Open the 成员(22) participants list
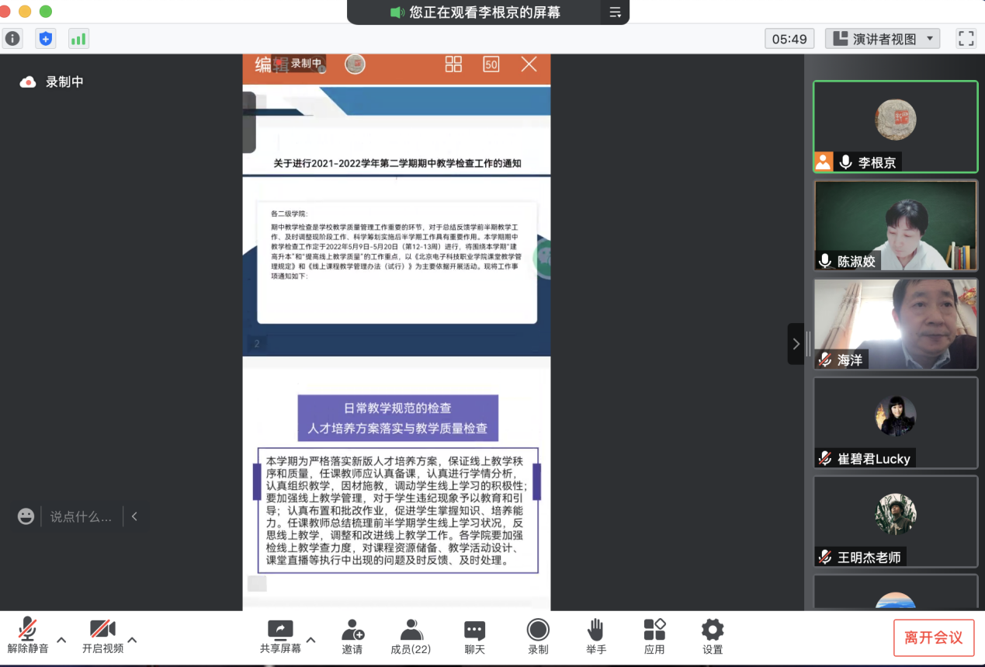985x667 pixels. click(411, 636)
